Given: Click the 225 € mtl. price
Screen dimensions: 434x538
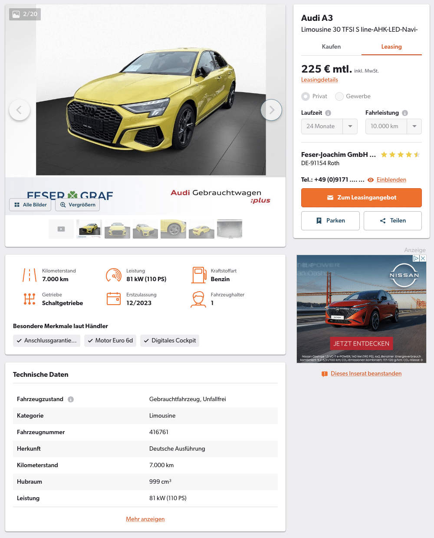Looking at the screenshot, I should pyautogui.click(x=326, y=69).
